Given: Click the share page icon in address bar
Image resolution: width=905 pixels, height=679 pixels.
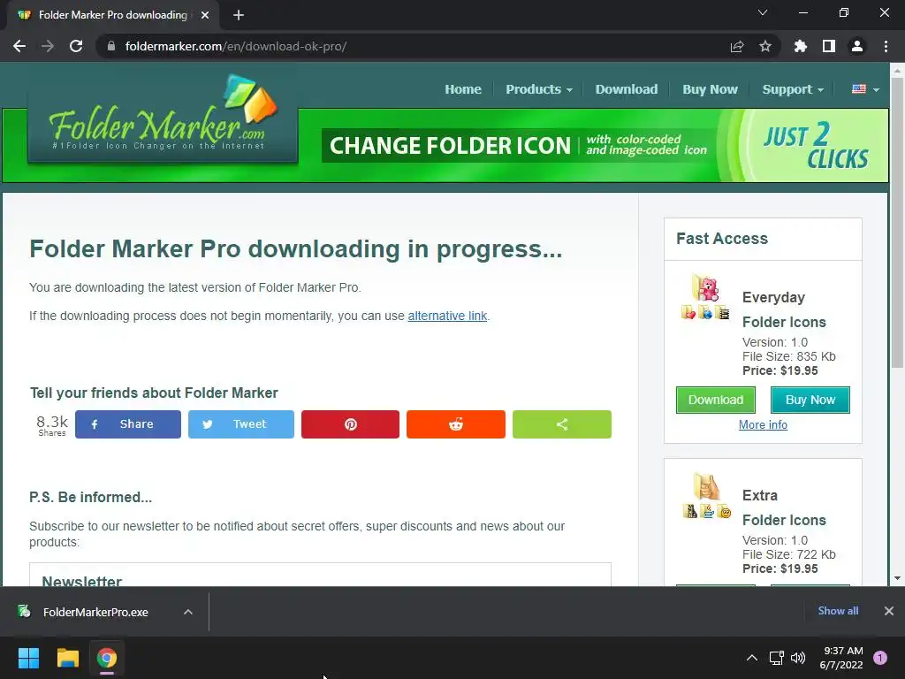Looking at the screenshot, I should coord(737,46).
